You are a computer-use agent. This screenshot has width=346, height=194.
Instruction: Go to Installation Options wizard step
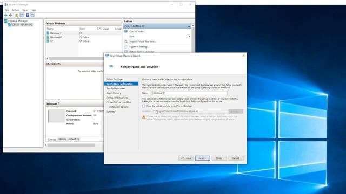pyautogui.click(x=119, y=107)
